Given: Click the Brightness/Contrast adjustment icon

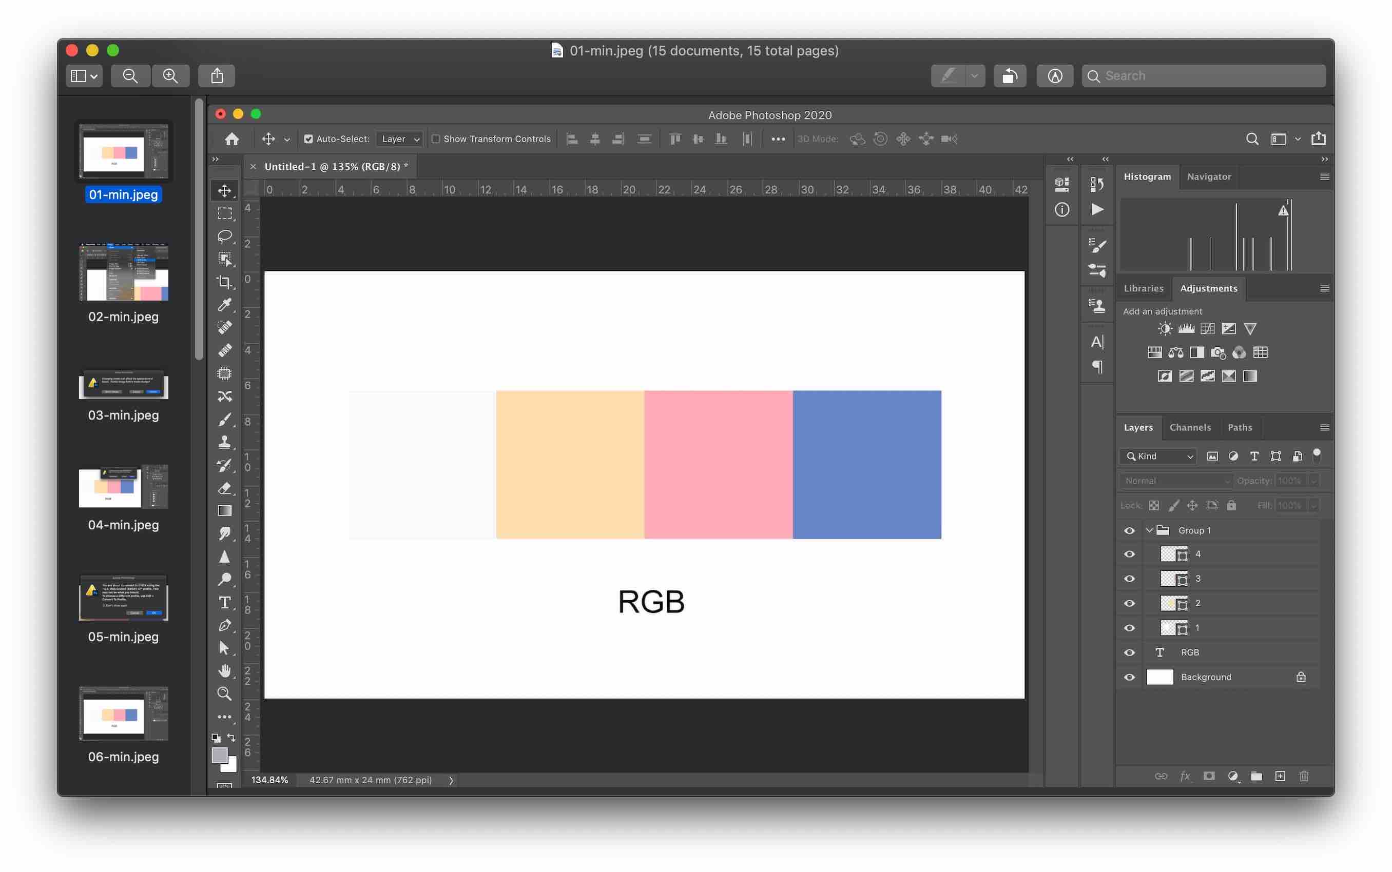Looking at the screenshot, I should coord(1165,329).
